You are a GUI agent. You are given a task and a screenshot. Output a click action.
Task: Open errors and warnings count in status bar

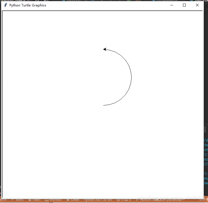[124, 199]
